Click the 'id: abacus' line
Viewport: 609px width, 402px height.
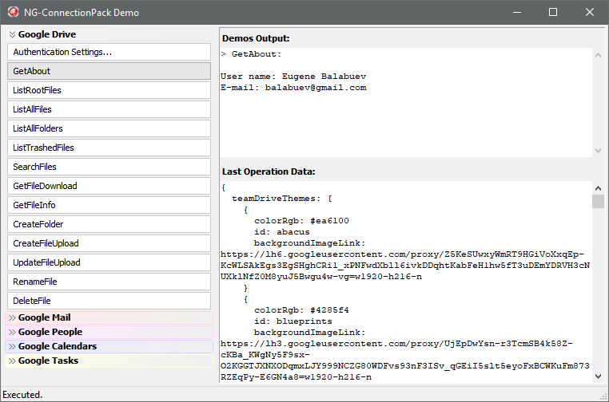[282, 232]
